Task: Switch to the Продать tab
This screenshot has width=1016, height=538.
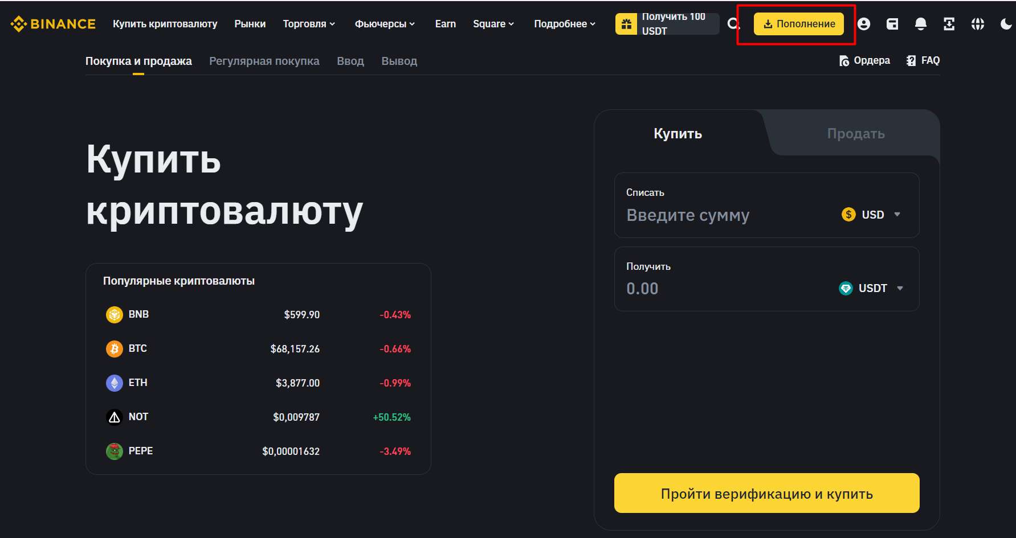Action: coord(856,133)
